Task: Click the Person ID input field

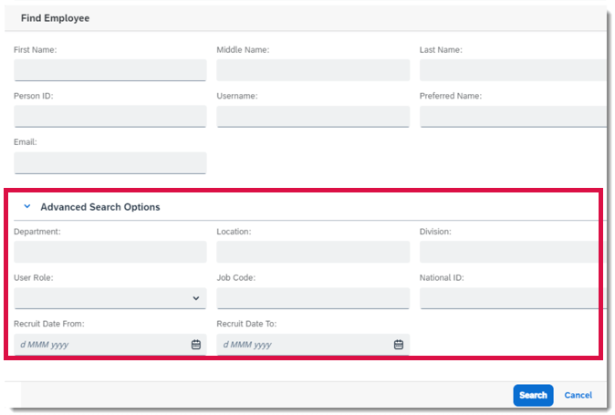Action: tap(109, 116)
